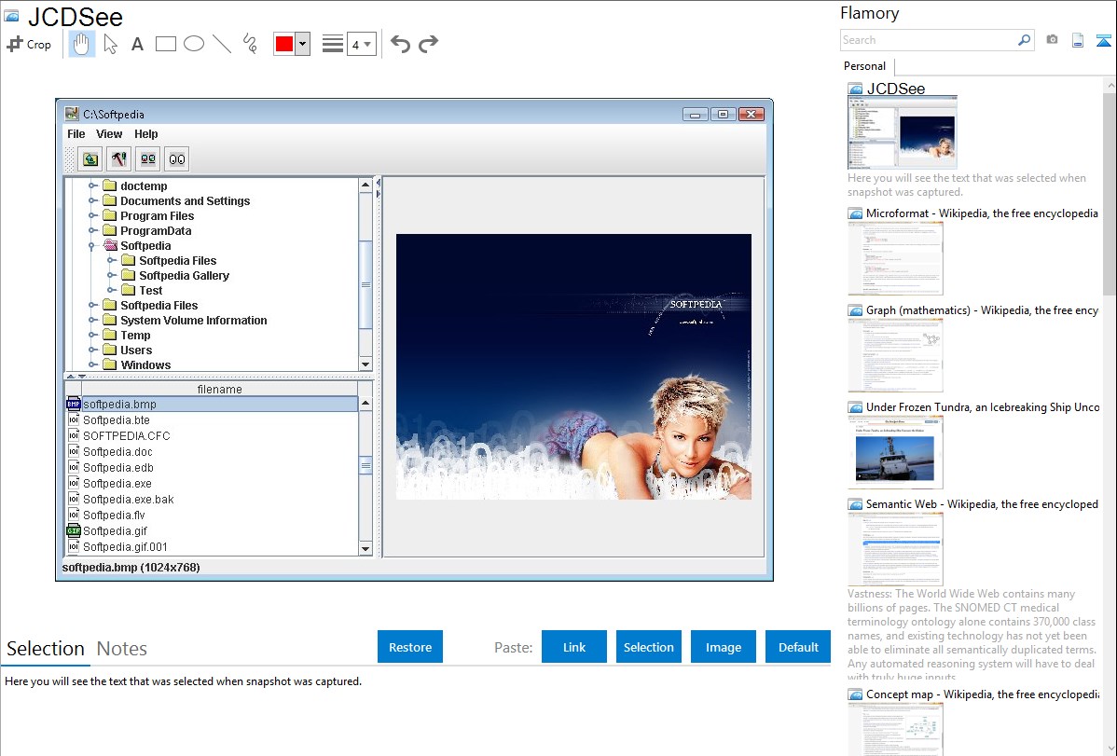This screenshot has height=756, width=1117.
Task: Open the Microformat Wikipedia snapshot thumbnail
Action: tap(895, 258)
